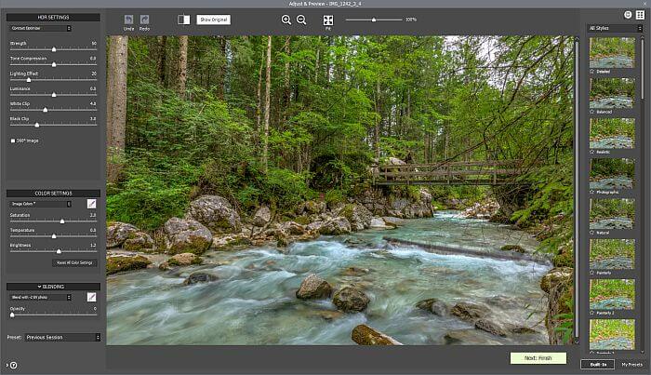
Task: Click the Saturation slider handle
Action: coord(62,221)
